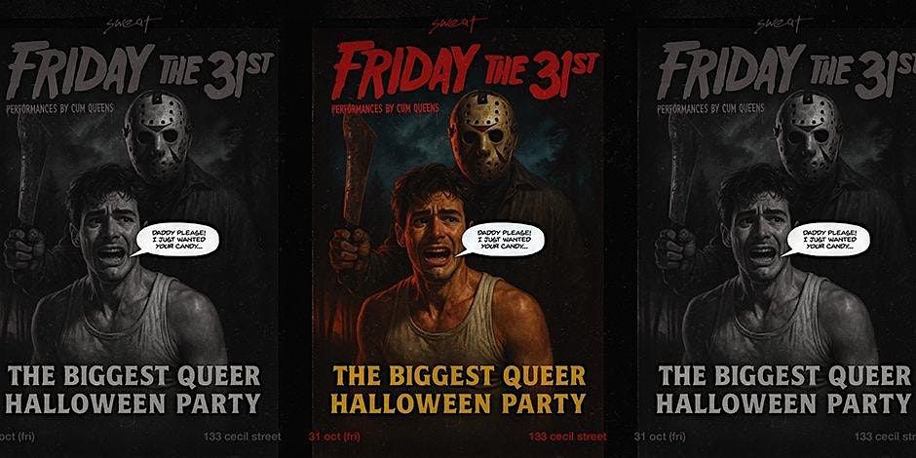
Task: Click the red "sweat" logo above the color poster
Action: 458,25
